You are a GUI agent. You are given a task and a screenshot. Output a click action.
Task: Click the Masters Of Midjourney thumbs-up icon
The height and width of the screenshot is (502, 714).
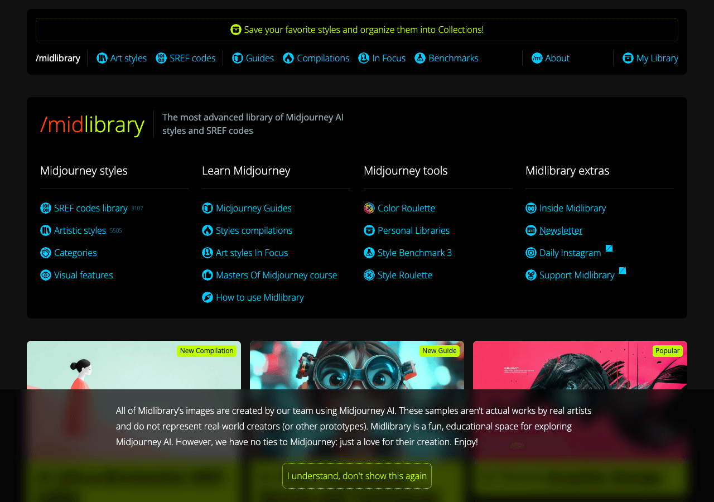tap(208, 275)
